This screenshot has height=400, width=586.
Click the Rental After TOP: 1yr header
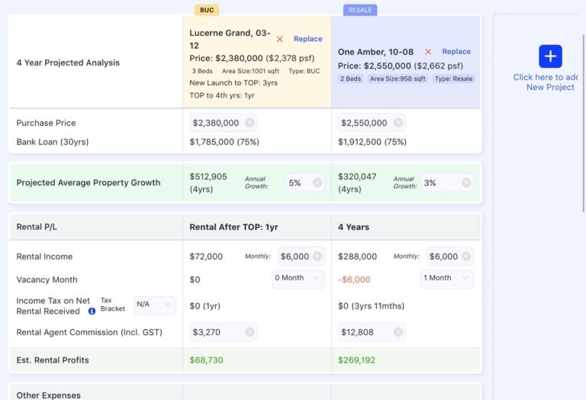click(x=233, y=227)
